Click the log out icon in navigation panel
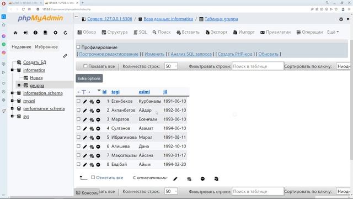 tap(25, 33)
